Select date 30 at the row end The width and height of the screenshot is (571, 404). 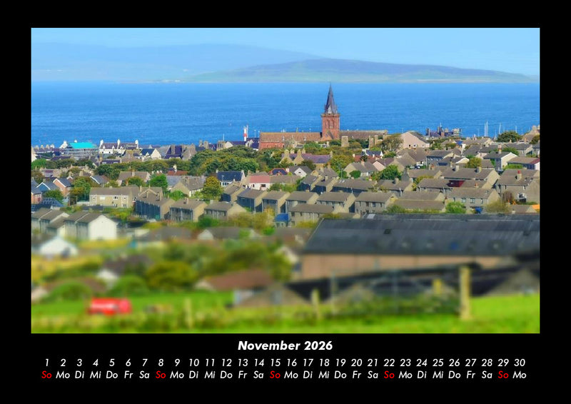point(520,363)
